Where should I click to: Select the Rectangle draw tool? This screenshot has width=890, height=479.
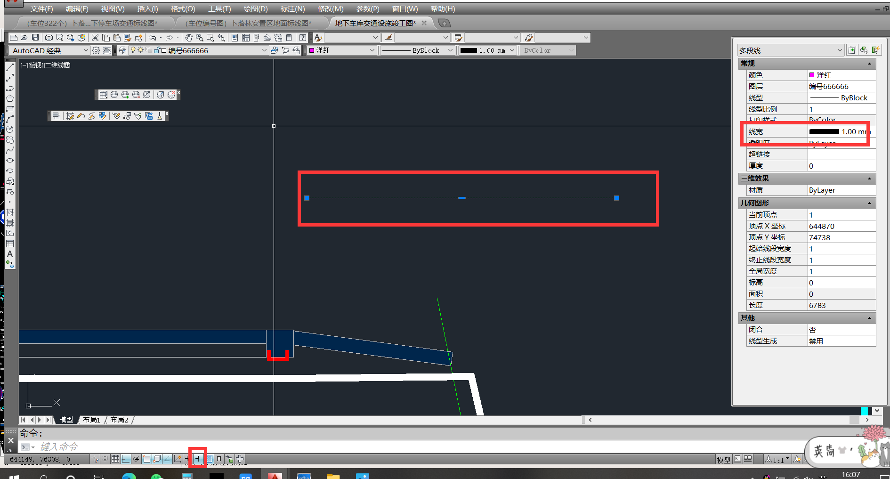tap(10, 109)
